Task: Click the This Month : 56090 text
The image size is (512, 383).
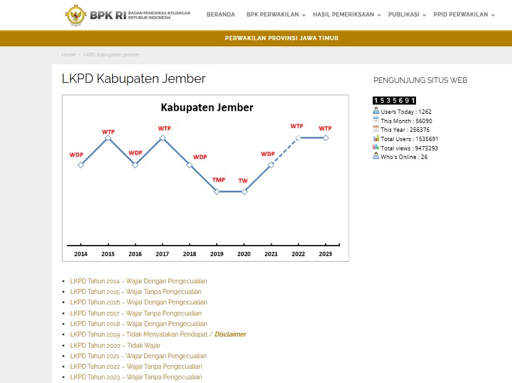Action: tap(406, 121)
